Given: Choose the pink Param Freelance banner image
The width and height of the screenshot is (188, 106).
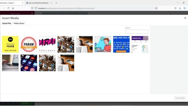Looking at the screenshot, I should [47, 44].
